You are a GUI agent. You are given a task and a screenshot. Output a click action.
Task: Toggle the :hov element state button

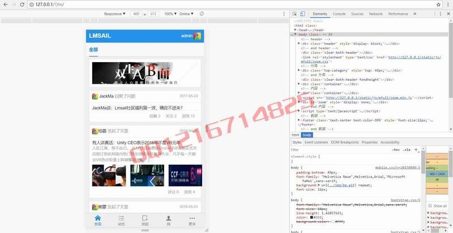point(395,150)
